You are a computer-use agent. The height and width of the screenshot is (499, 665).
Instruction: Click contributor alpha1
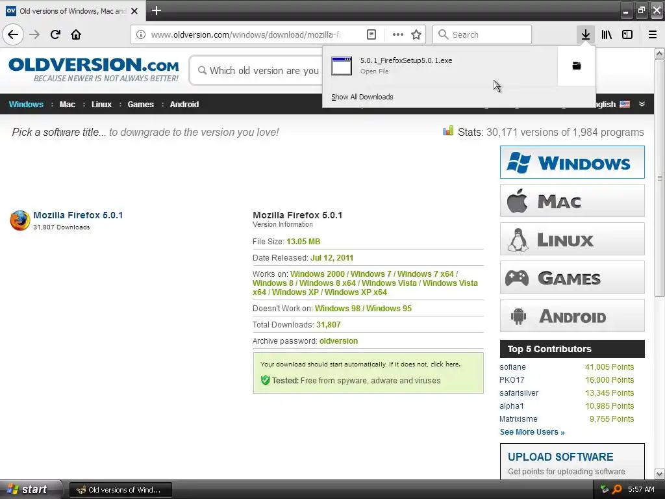512,406
